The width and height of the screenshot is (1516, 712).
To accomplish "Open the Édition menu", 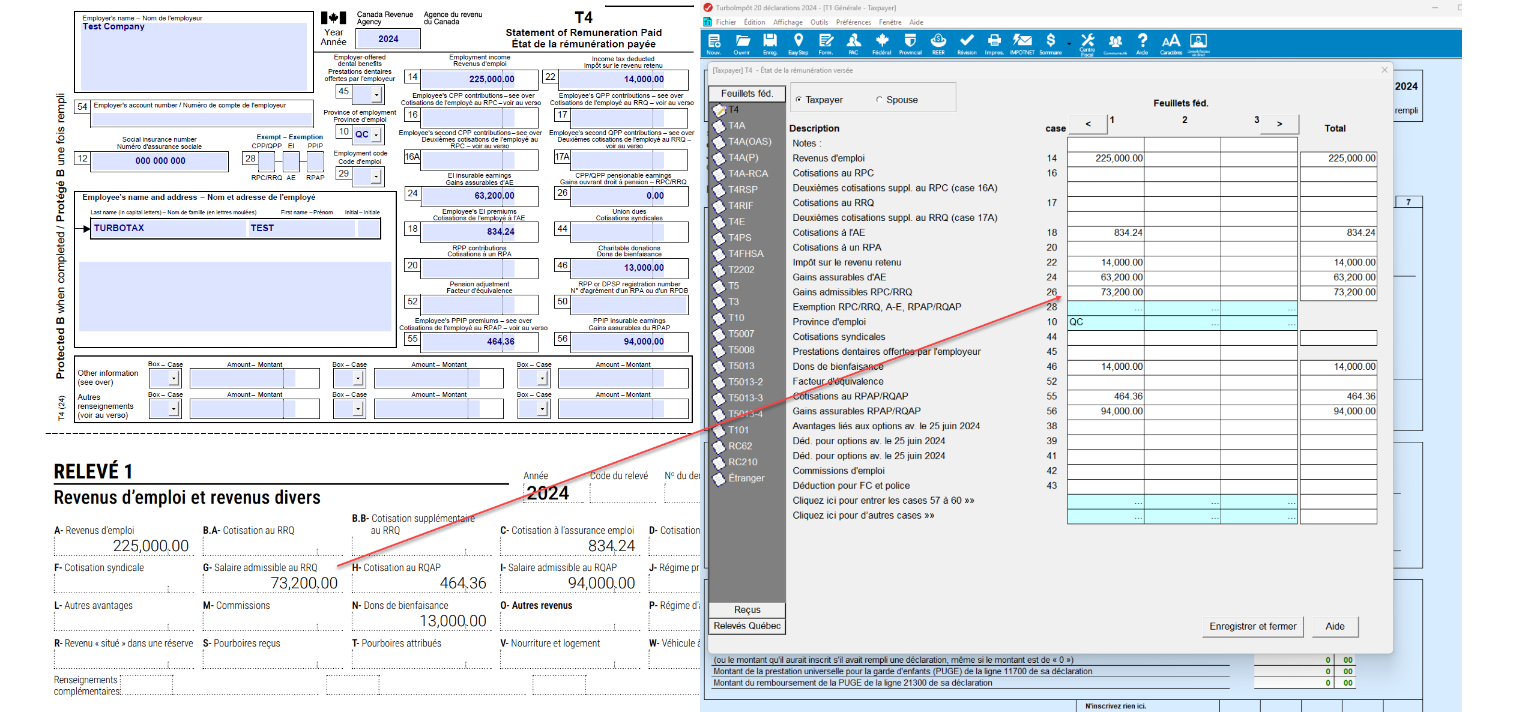I will pyautogui.click(x=754, y=22).
